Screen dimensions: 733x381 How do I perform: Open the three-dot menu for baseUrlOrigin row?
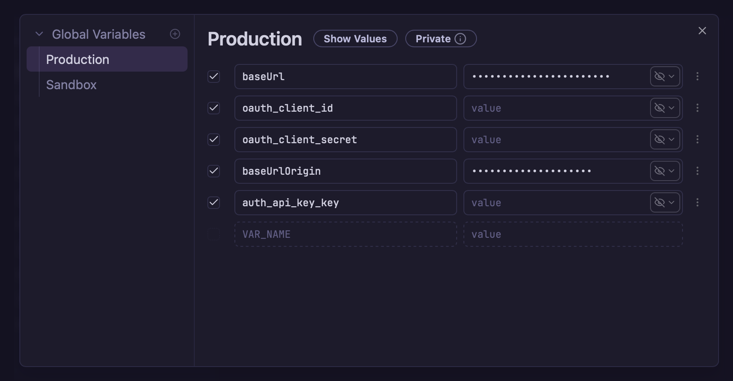[x=697, y=171]
